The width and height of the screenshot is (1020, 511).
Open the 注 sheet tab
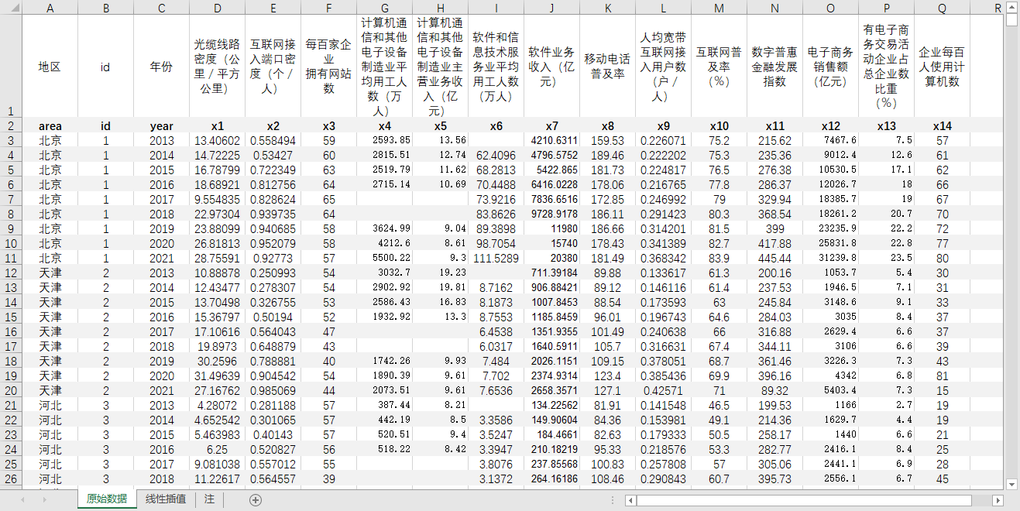(x=209, y=499)
